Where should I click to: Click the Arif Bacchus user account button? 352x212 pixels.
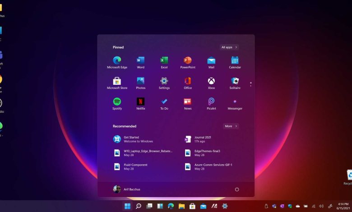(127, 189)
